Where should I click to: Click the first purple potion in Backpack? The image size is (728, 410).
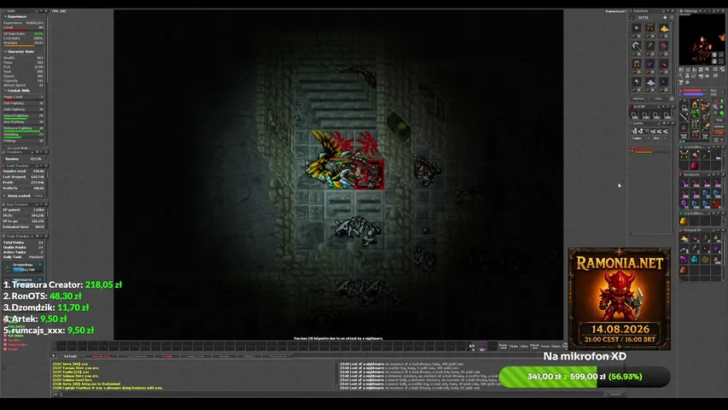point(684,182)
